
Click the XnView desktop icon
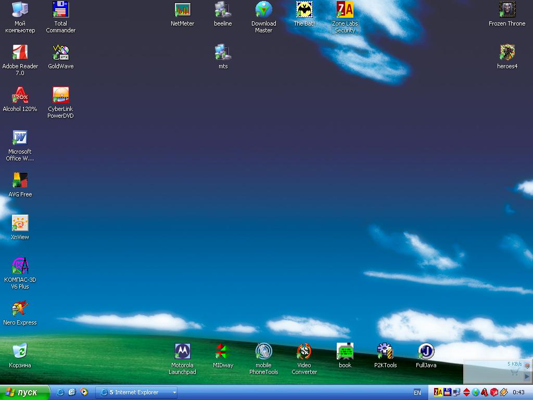point(20,228)
